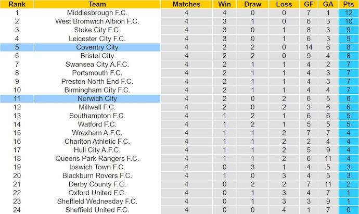
Task: Select the highlighted Coventry City row
Action: point(97,47)
